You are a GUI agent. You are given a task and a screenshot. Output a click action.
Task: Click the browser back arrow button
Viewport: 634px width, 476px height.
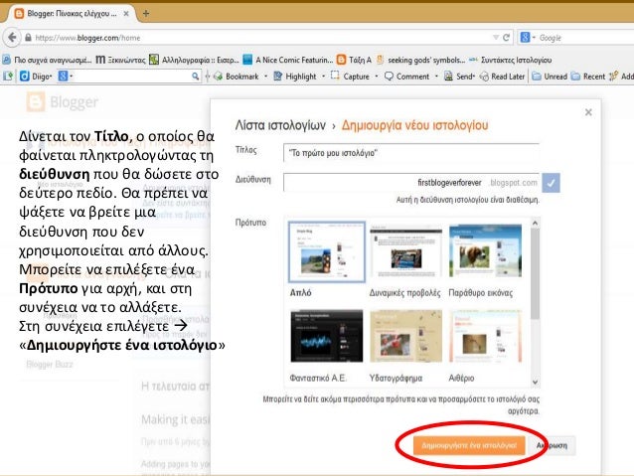12,38
